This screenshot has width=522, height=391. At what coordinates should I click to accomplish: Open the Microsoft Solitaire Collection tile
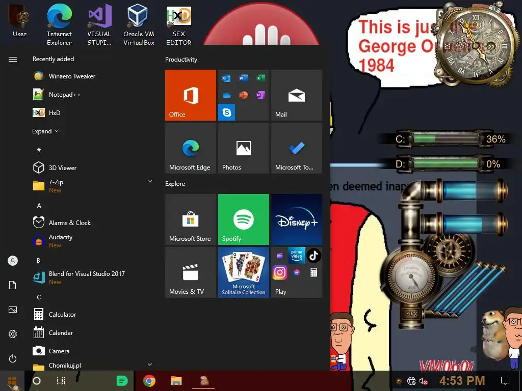[243, 272]
